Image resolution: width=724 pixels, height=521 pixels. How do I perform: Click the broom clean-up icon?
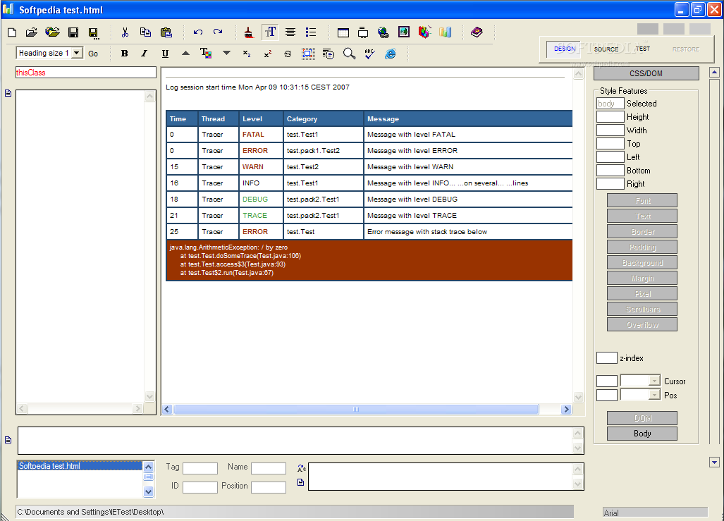tap(249, 32)
